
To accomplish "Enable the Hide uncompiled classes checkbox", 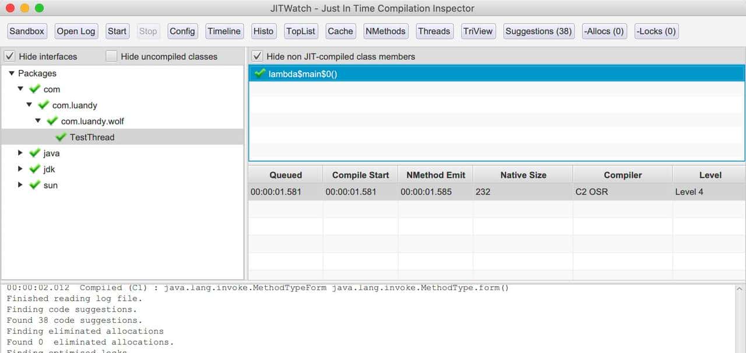I will 111,56.
